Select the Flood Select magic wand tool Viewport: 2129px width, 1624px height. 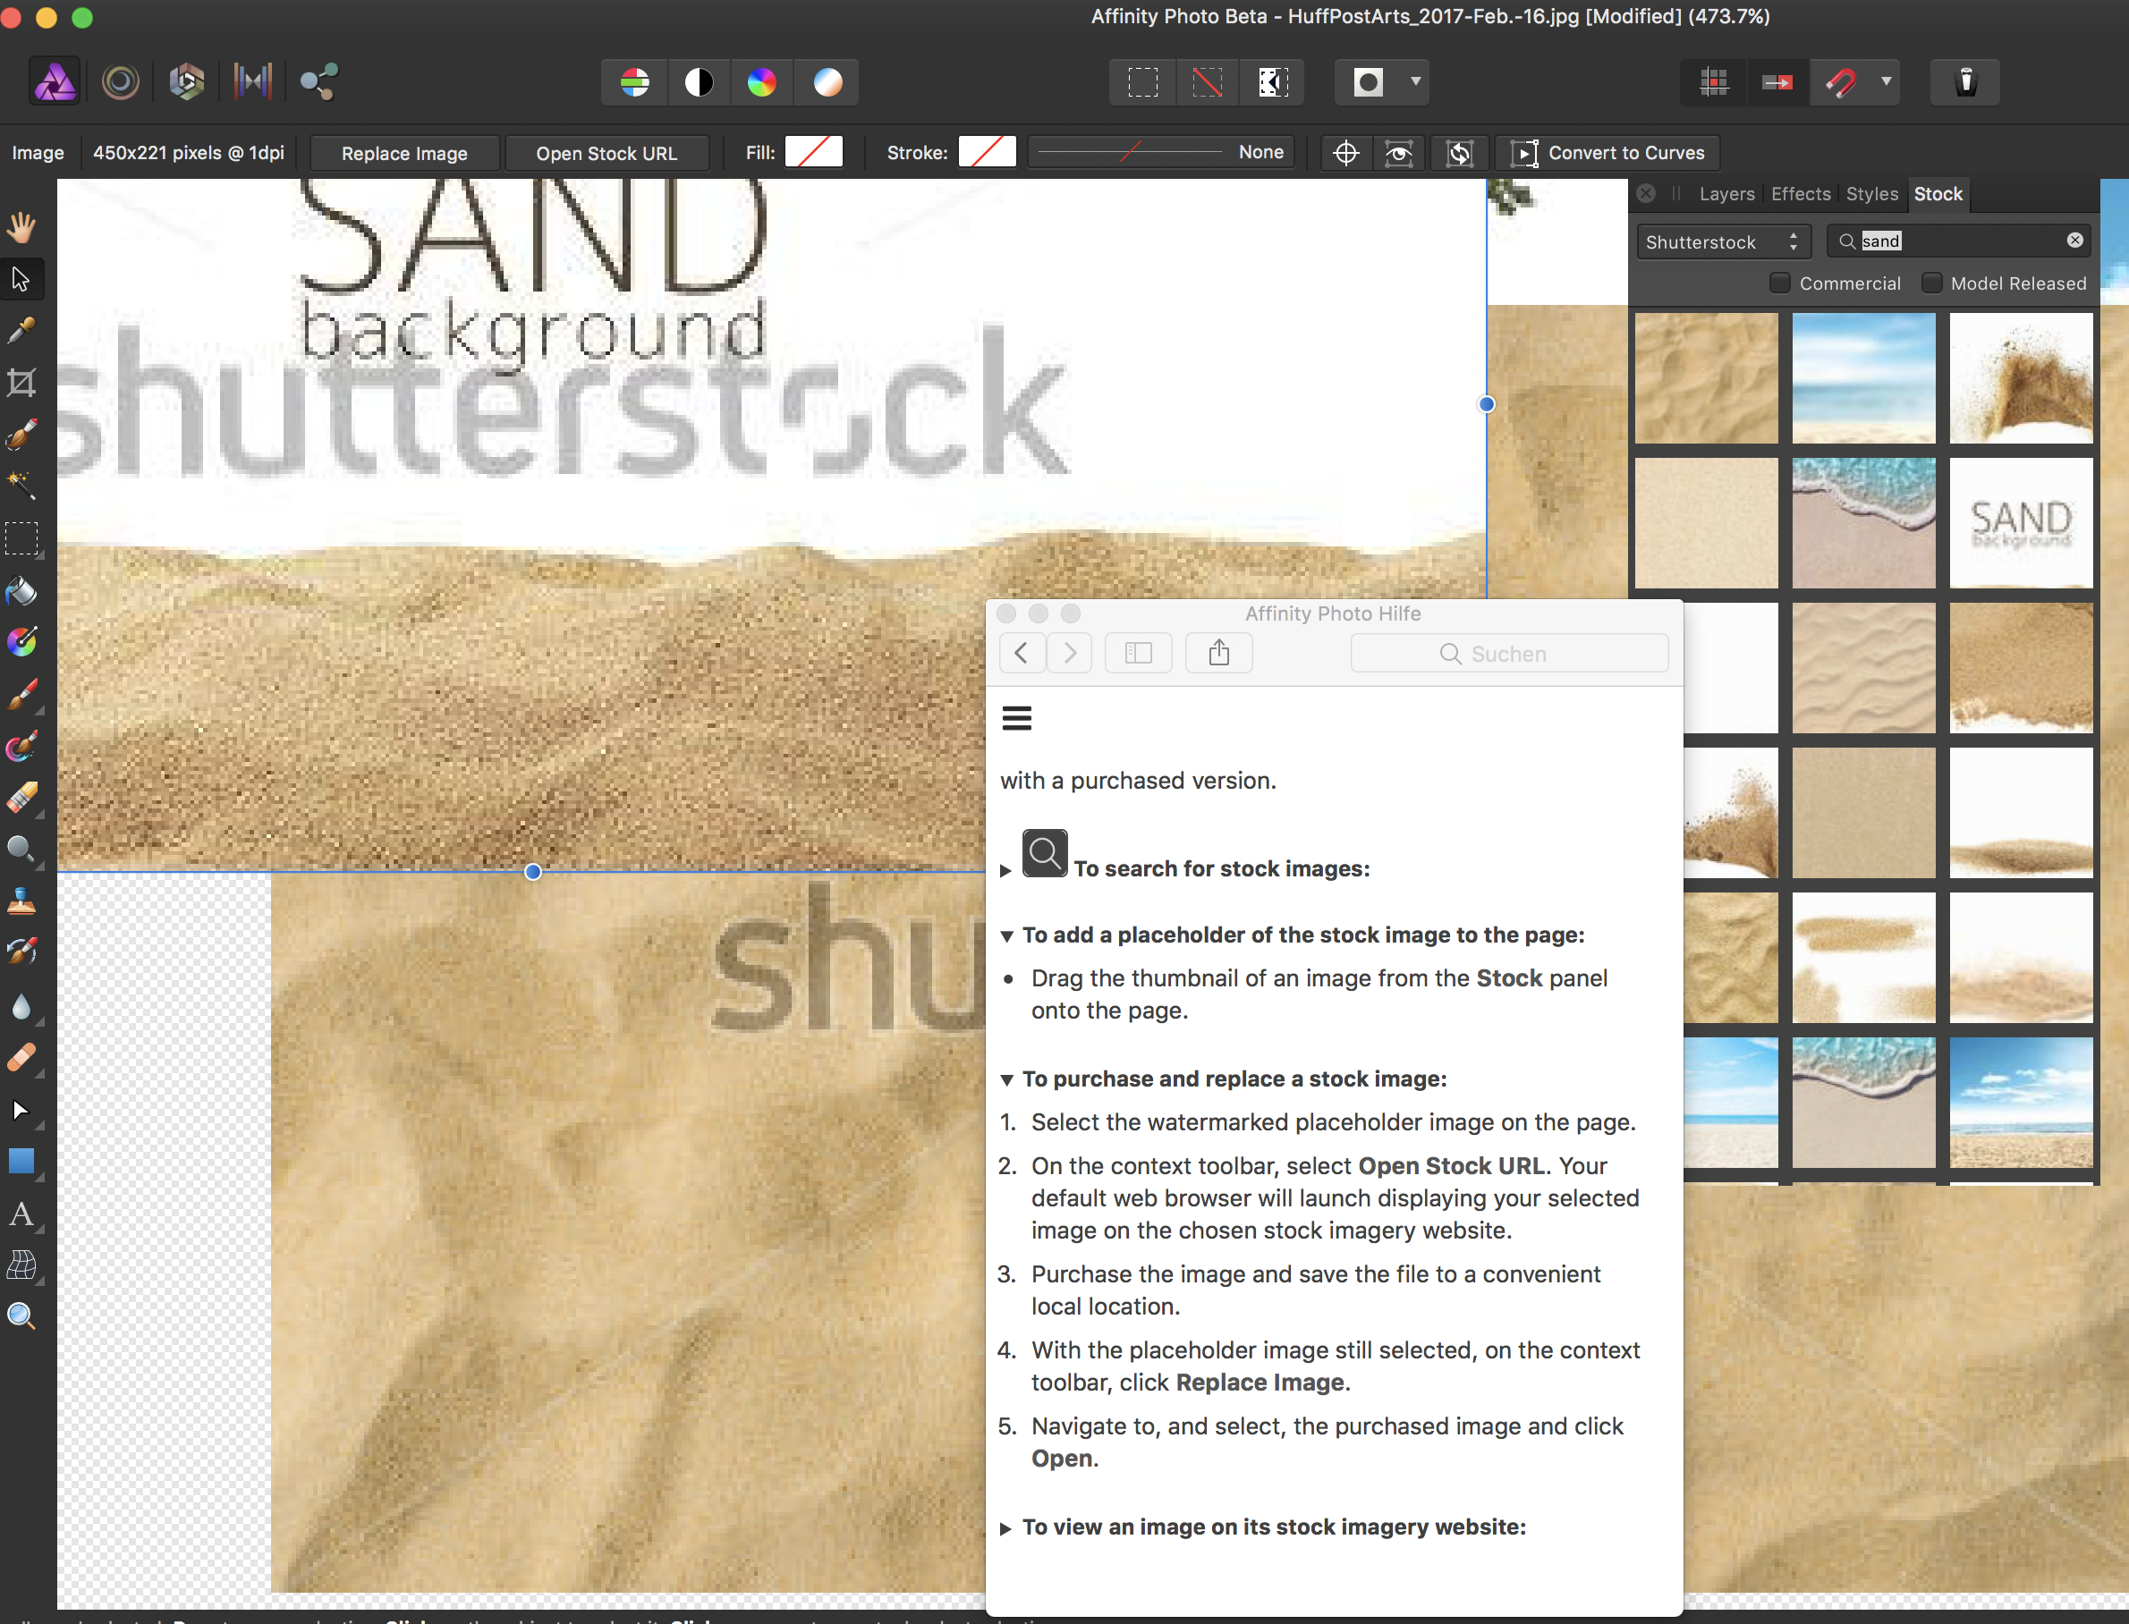coord(21,486)
